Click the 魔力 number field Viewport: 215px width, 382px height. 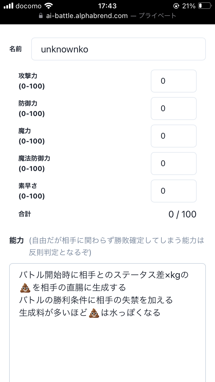173,136
